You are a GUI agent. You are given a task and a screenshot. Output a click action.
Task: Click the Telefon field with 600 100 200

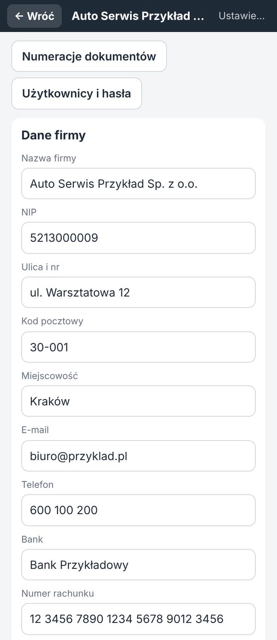pyautogui.click(x=138, y=510)
